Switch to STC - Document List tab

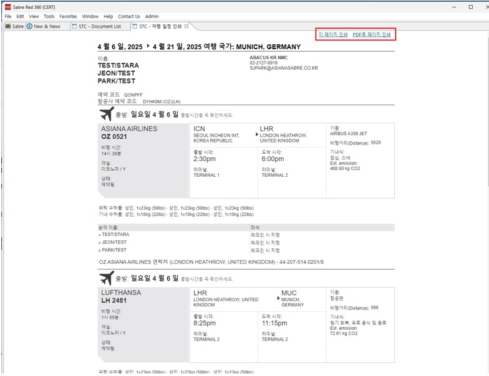tap(96, 26)
